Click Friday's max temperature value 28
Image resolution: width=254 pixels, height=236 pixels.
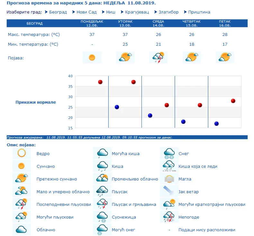(x=225, y=34)
